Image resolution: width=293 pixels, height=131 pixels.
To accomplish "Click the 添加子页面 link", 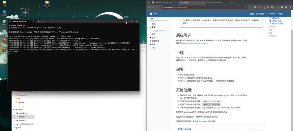I will pos(275,21).
